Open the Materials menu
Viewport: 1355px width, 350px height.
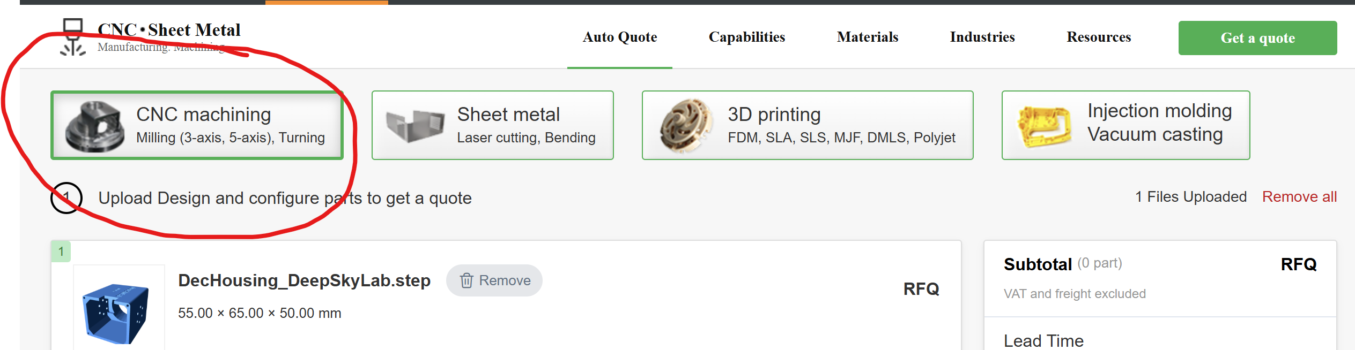coord(867,37)
